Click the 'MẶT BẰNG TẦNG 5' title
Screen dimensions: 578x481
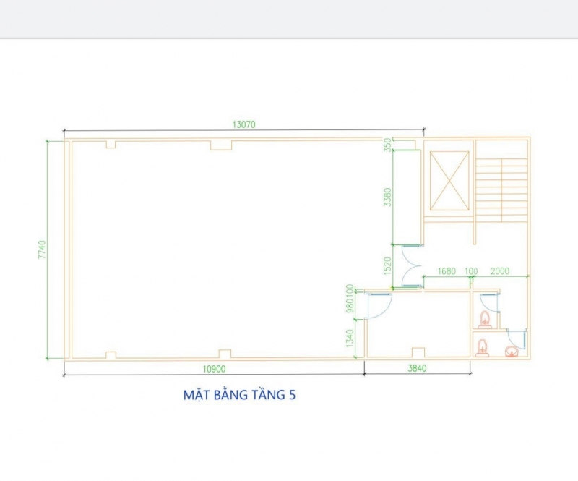[x=240, y=395]
